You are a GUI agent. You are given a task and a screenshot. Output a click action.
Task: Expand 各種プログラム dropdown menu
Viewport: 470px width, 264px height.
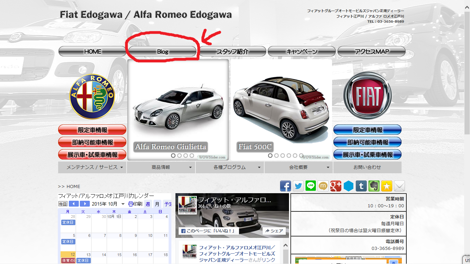pos(230,167)
